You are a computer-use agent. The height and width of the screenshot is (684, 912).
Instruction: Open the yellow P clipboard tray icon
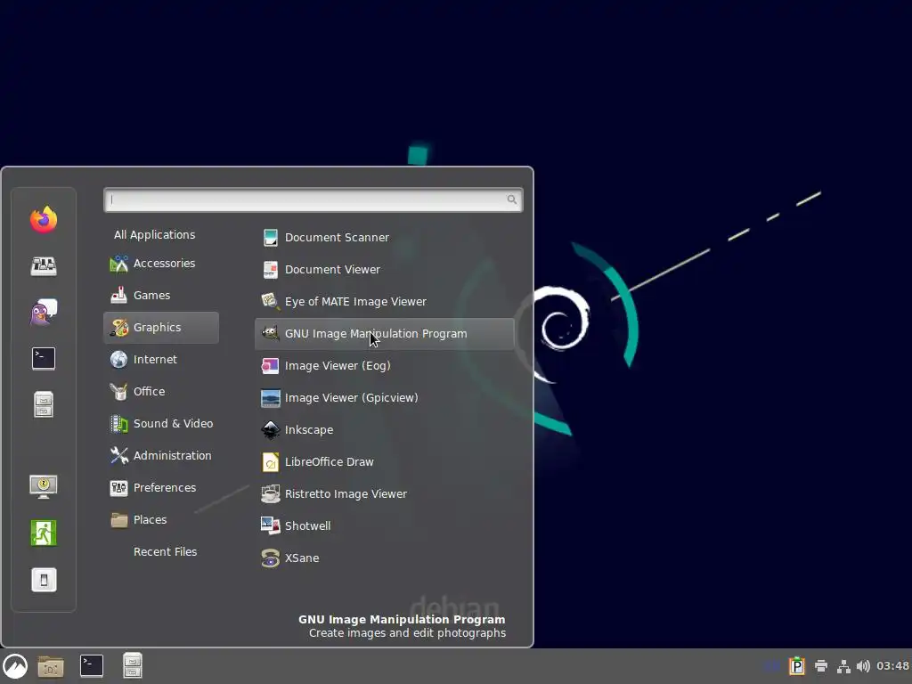[x=796, y=666]
